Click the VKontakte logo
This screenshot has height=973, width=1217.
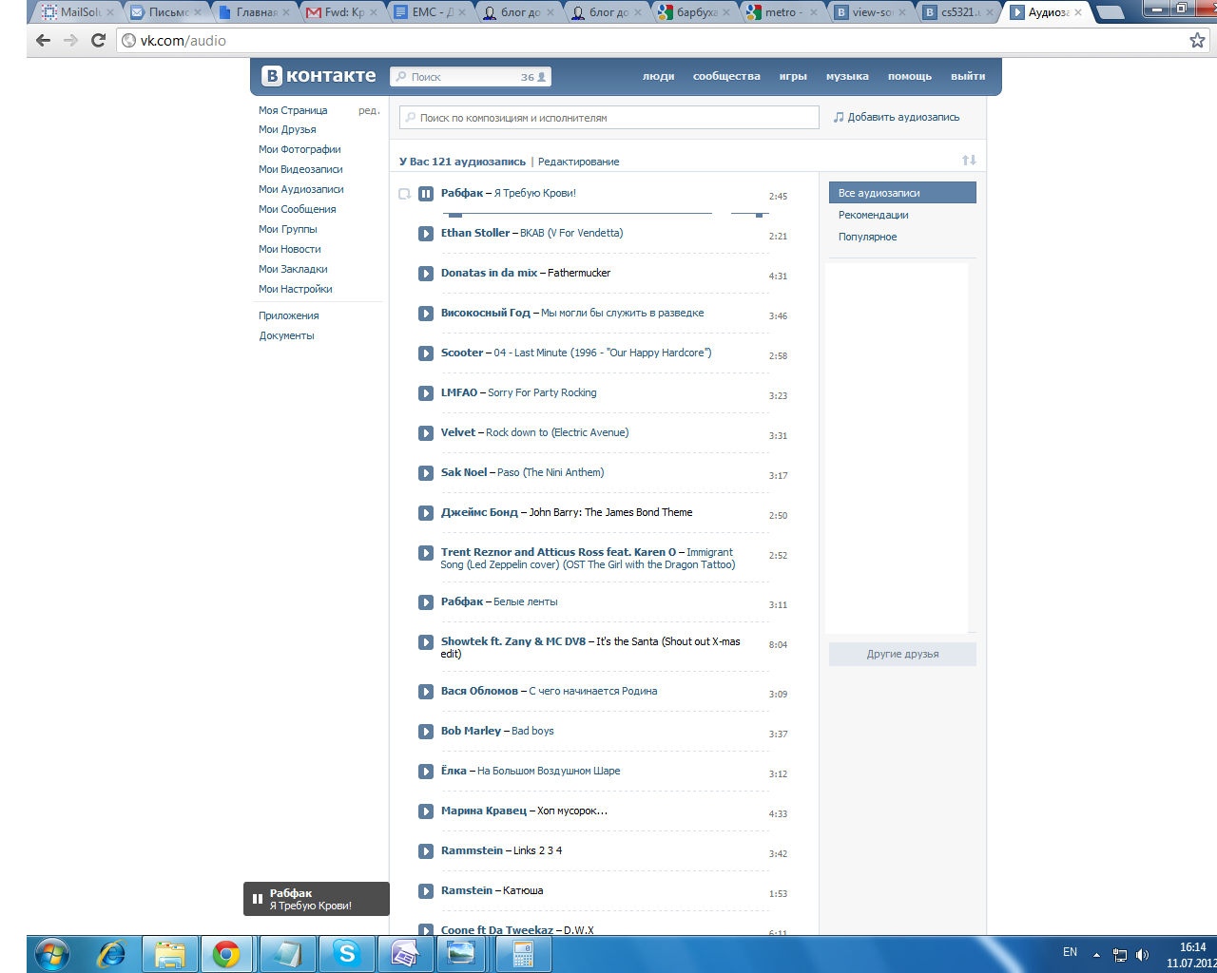pos(319,76)
